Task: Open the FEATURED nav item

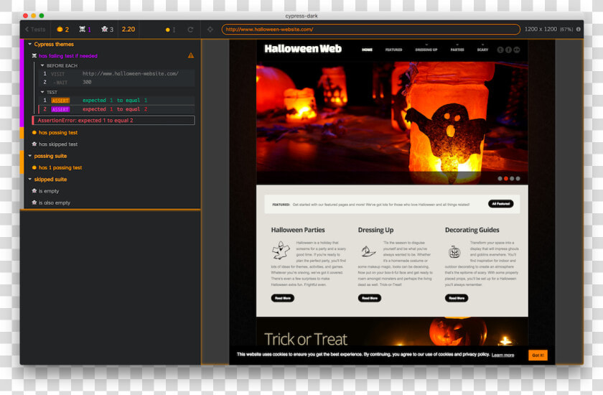Action: [394, 50]
